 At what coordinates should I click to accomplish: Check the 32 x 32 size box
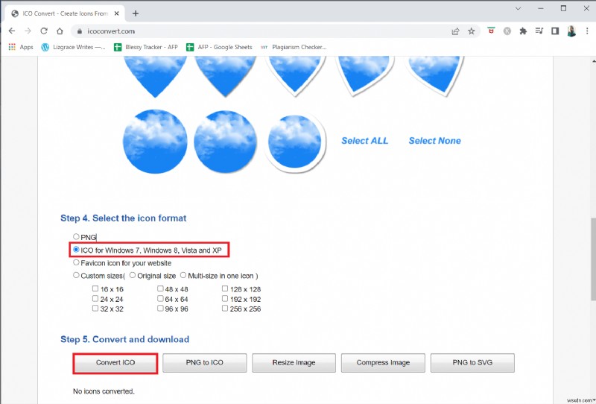tap(95, 308)
